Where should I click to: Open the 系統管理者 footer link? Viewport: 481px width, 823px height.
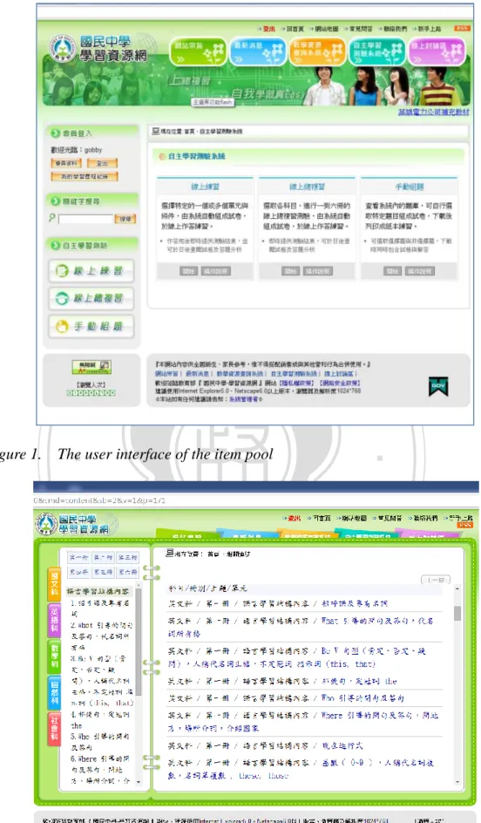coord(243,399)
